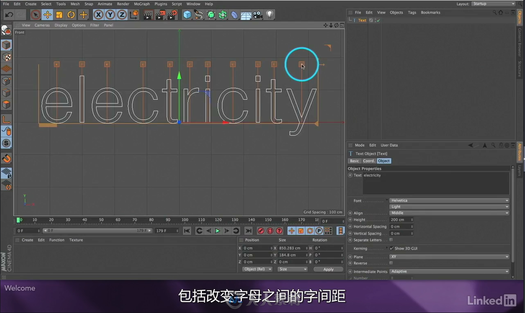Click the frame range slider bar

pyautogui.click(x=97, y=231)
